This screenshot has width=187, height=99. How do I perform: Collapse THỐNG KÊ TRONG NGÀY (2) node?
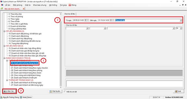point(7,80)
